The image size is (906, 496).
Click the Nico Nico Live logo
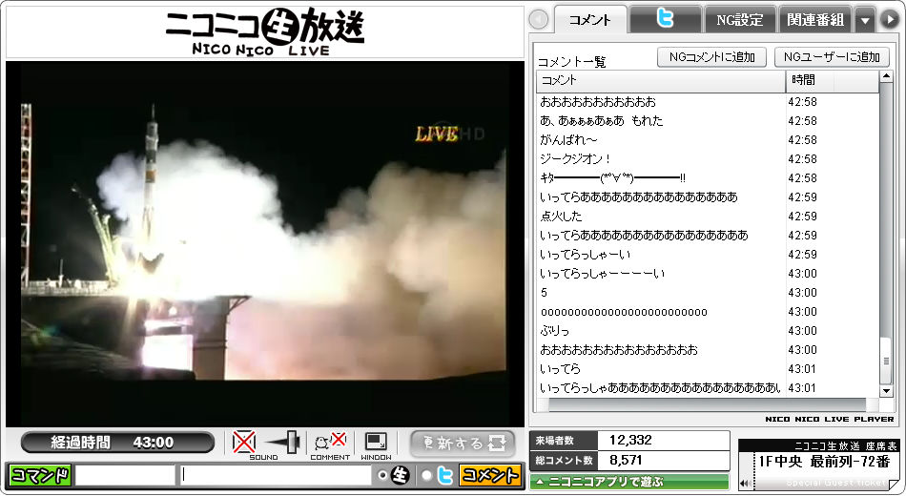[264, 31]
